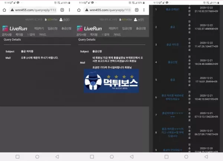Image resolution: width=223 pixels, height=161 pixels.
Task: Click date cell 2020-12-21 07:13:13
Action: [206, 115]
